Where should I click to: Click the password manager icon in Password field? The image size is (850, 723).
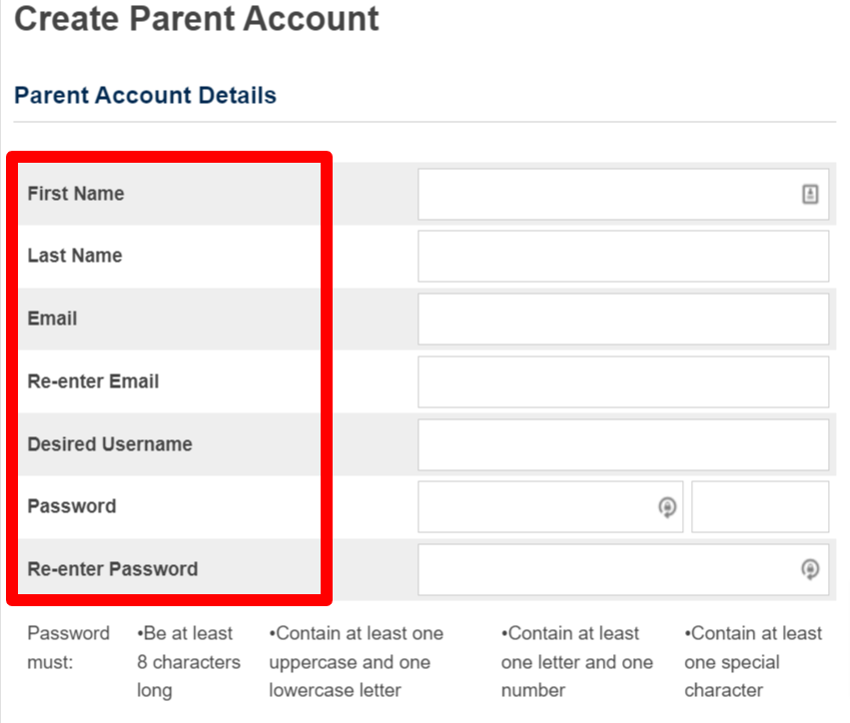click(667, 507)
